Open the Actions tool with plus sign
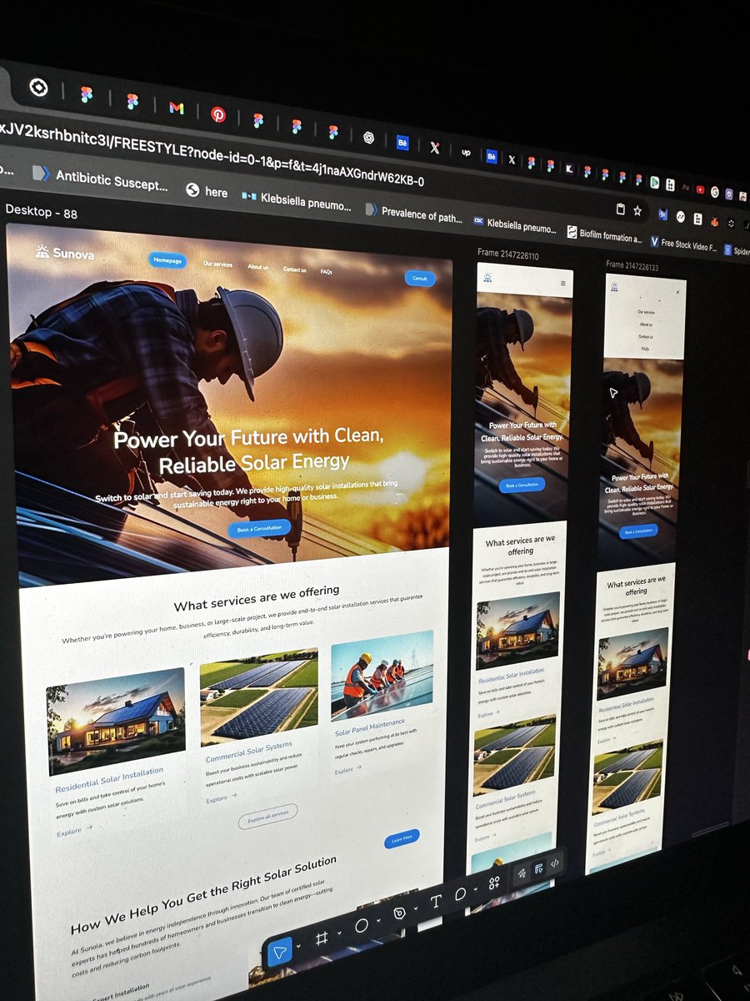Viewport: 750px width, 1001px height. click(494, 883)
